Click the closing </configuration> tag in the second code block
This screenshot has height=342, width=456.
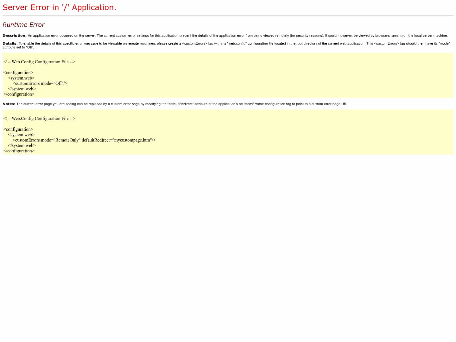[x=19, y=151]
